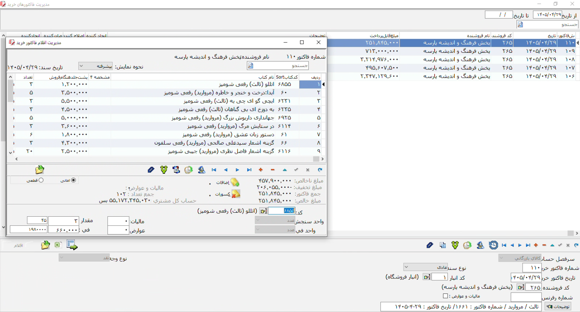Click the pen icon in items dialog toolbar
The height and width of the screenshot is (312, 580).
151,170
